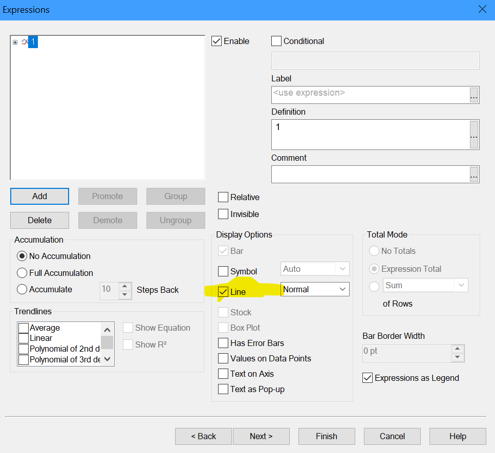The height and width of the screenshot is (453, 495).
Task: Open the Definition expression editor ellipsis
Action: (x=474, y=135)
